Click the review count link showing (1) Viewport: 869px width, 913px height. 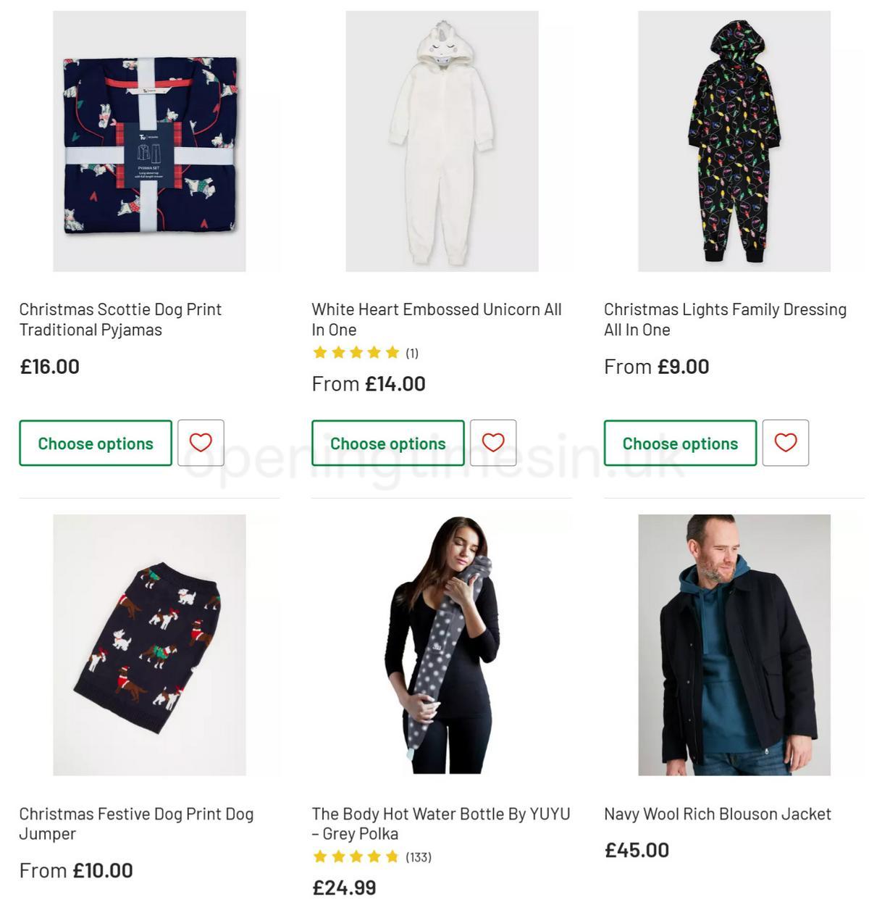(411, 353)
